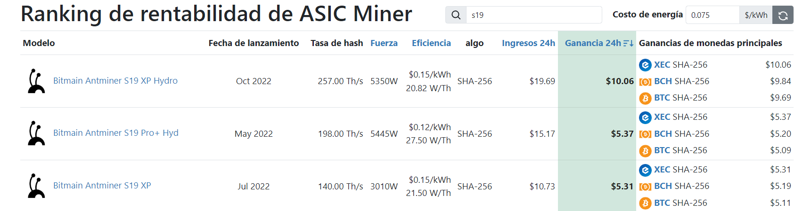This screenshot has width=811, height=211.
Task: Open the XEC link in third row
Action: pos(662,170)
